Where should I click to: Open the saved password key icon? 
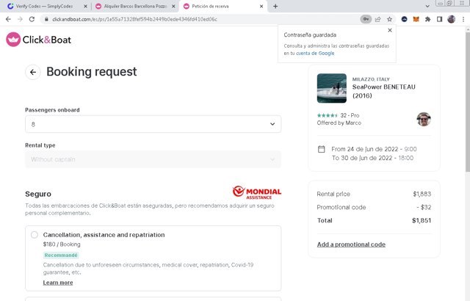[x=366, y=19]
